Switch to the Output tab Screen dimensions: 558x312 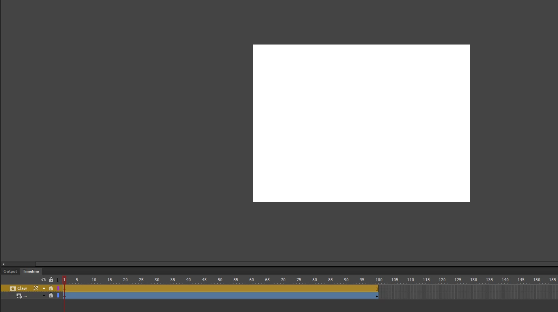point(10,271)
